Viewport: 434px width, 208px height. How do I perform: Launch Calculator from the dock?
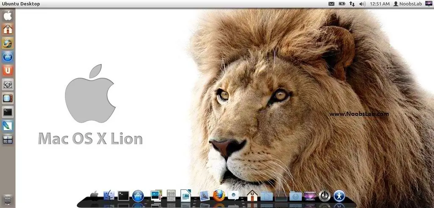pyautogui.click(x=171, y=196)
